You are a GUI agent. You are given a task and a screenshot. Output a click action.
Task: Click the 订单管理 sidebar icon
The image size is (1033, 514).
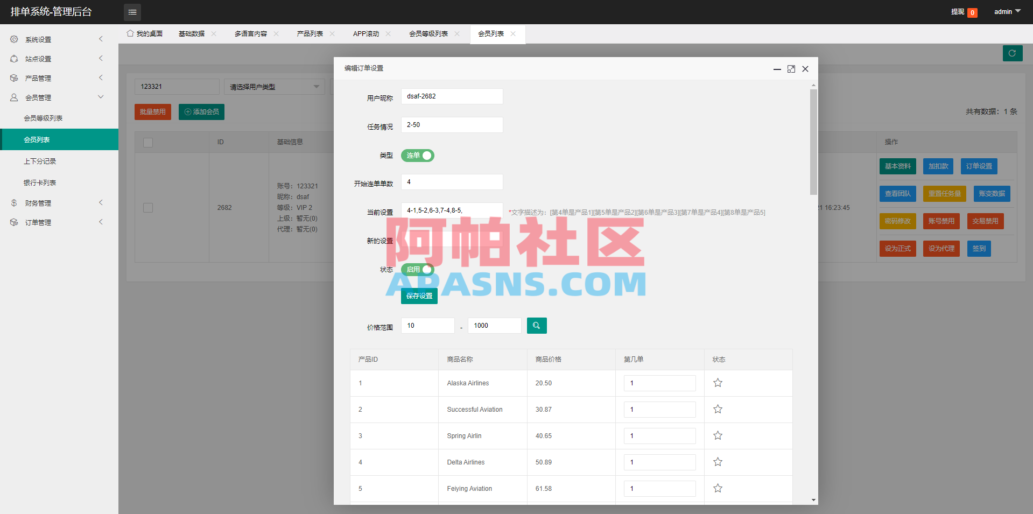pos(14,222)
